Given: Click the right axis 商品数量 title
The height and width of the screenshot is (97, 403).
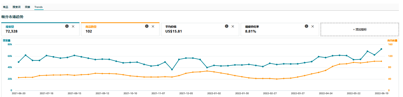Looking at the screenshot, I should (392, 41).
